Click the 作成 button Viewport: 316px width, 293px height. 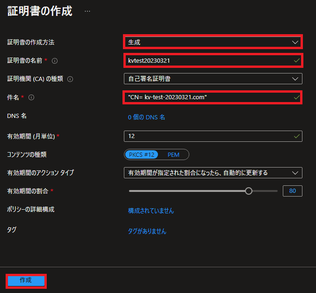pyautogui.click(x=26, y=281)
